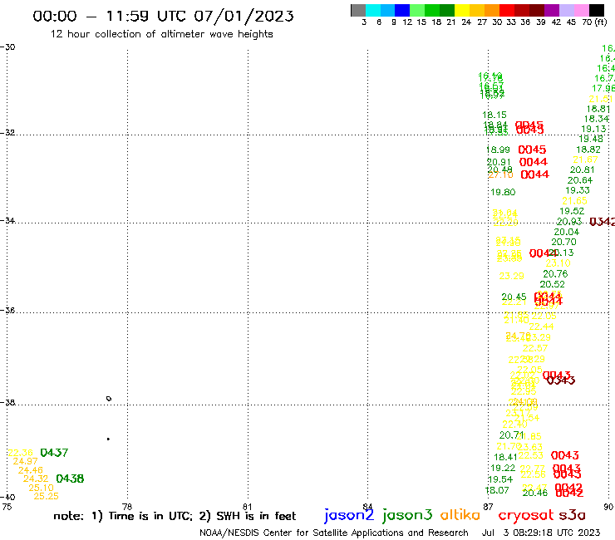Click the '0438' time label in green
Image resolution: width=615 pixels, height=540 pixels.
[x=70, y=479]
